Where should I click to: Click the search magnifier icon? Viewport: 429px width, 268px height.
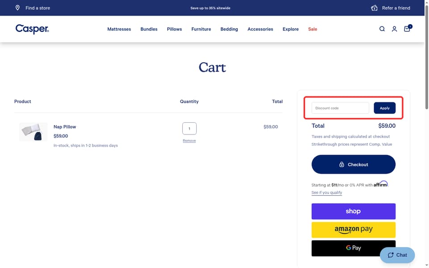pyautogui.click(x=382, y=29)
